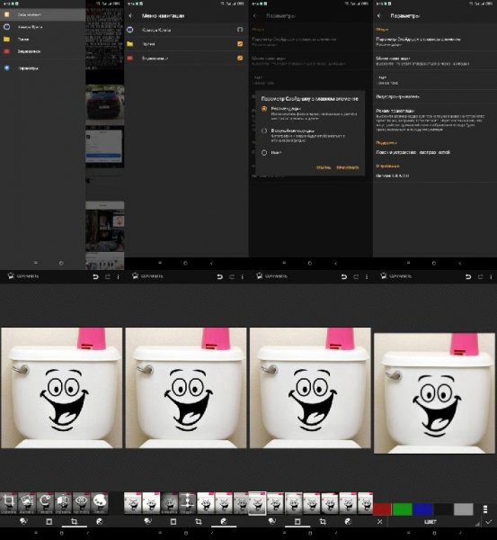Click the Отмена button in the dialog
This screenshot has height=540, width=497.
[324, 167]
